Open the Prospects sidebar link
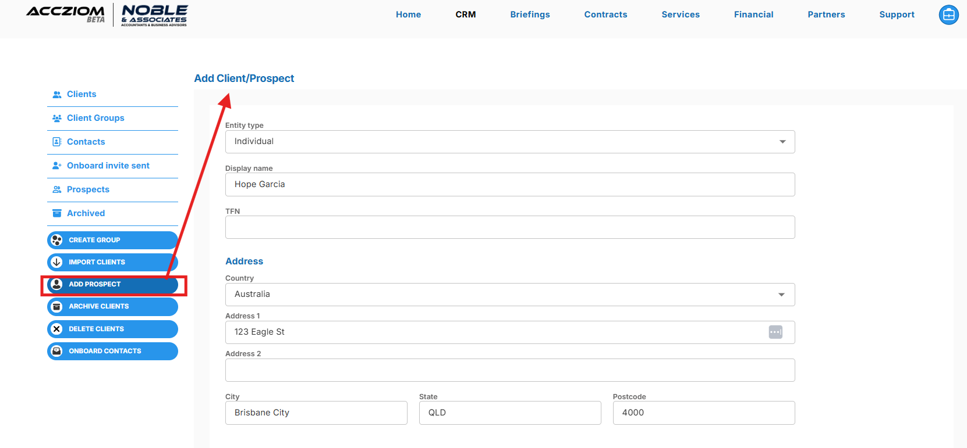 click(88, 189)
